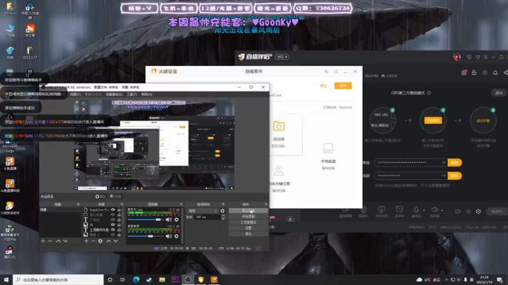Open OBS 视图(V) menu
The height and width of the screenshot is (285, 508).
coord(75,94)
